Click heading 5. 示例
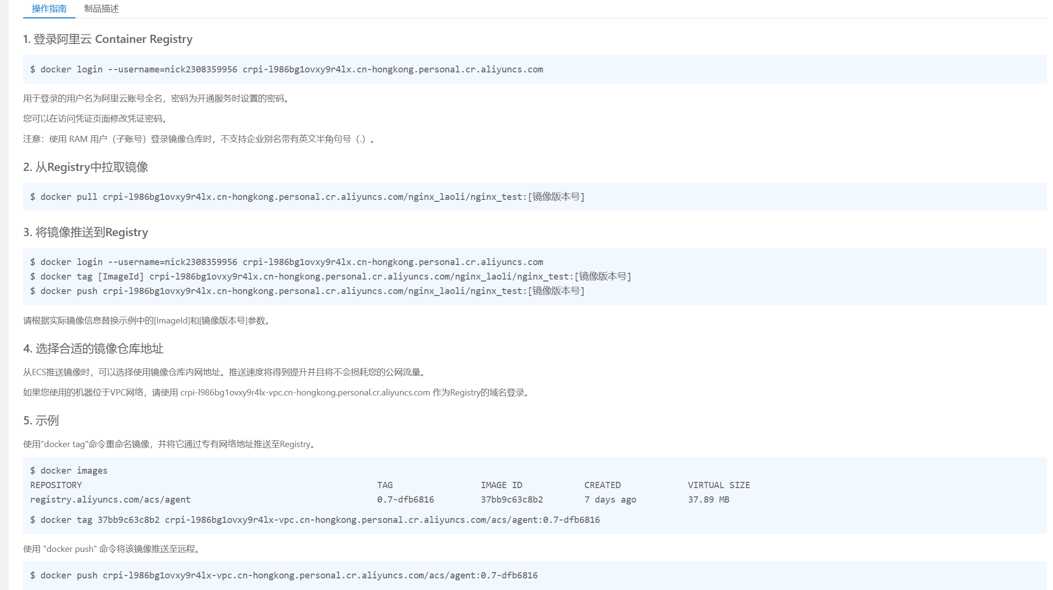Screen dimensions: 1053x590 (41, 421)
